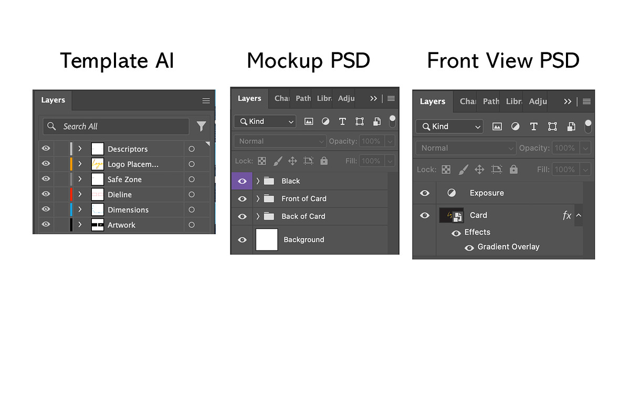This screenshot has height=420, width=630.
Task: Click shape layer filter icon in Front View PSD
Action: coord(552,127)
